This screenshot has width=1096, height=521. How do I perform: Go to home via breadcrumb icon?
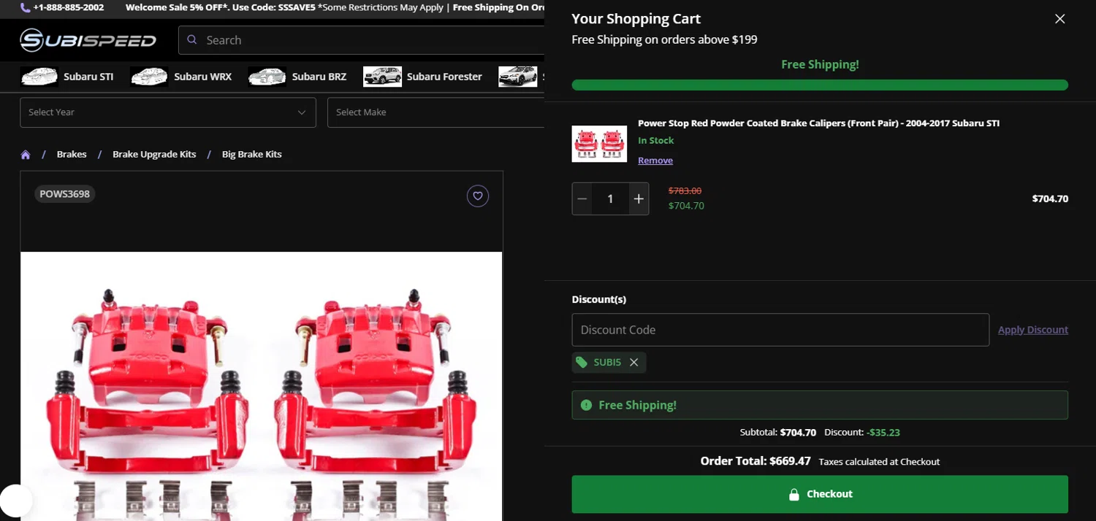[x=26, y=155]
